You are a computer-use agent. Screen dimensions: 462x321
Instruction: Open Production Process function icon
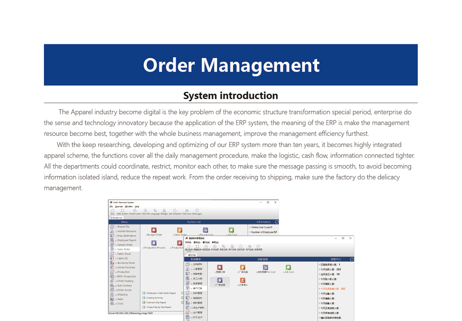[154, 243]
